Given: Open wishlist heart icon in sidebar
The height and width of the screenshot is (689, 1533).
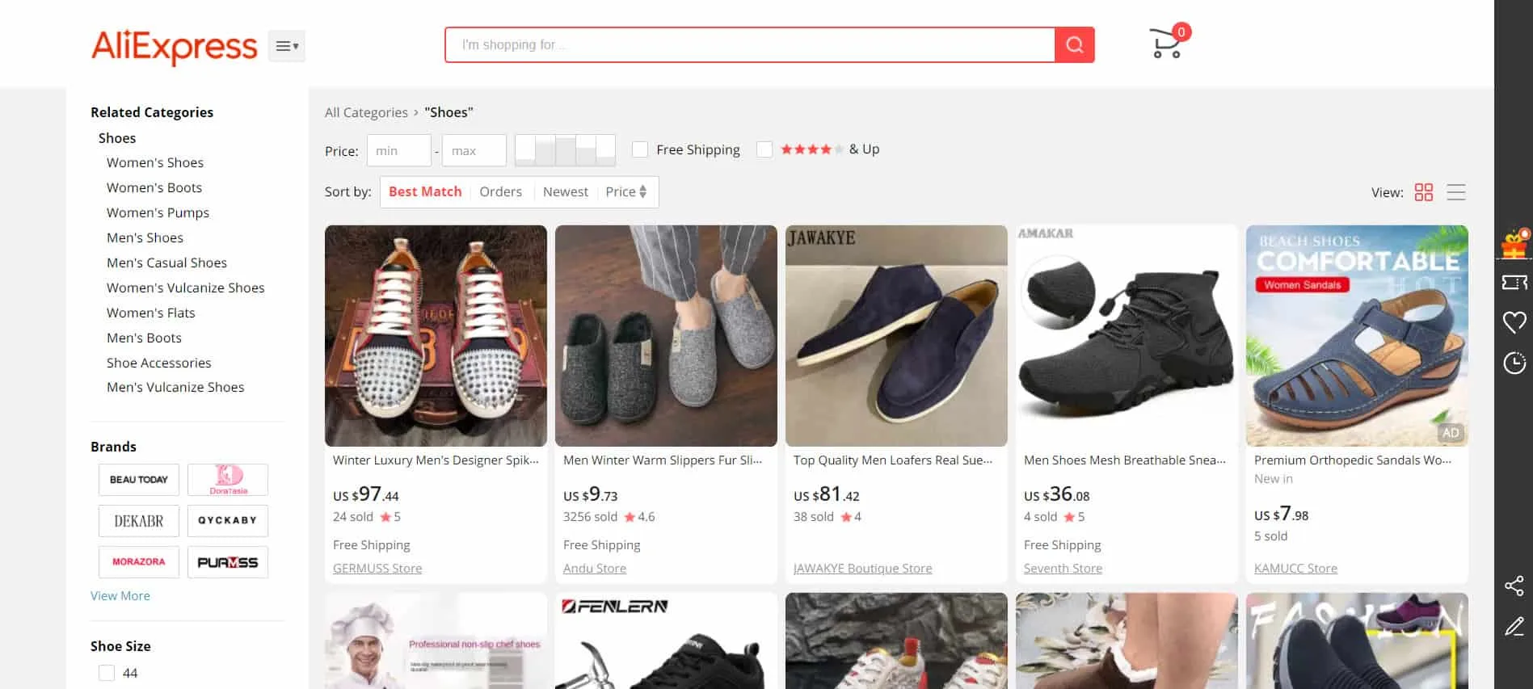Looking at the screenshot, I should [x=1514, y=322].
